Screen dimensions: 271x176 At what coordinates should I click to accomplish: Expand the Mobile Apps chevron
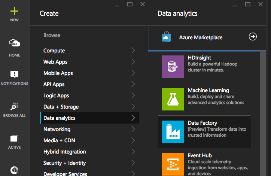click(x=133, y=73)
